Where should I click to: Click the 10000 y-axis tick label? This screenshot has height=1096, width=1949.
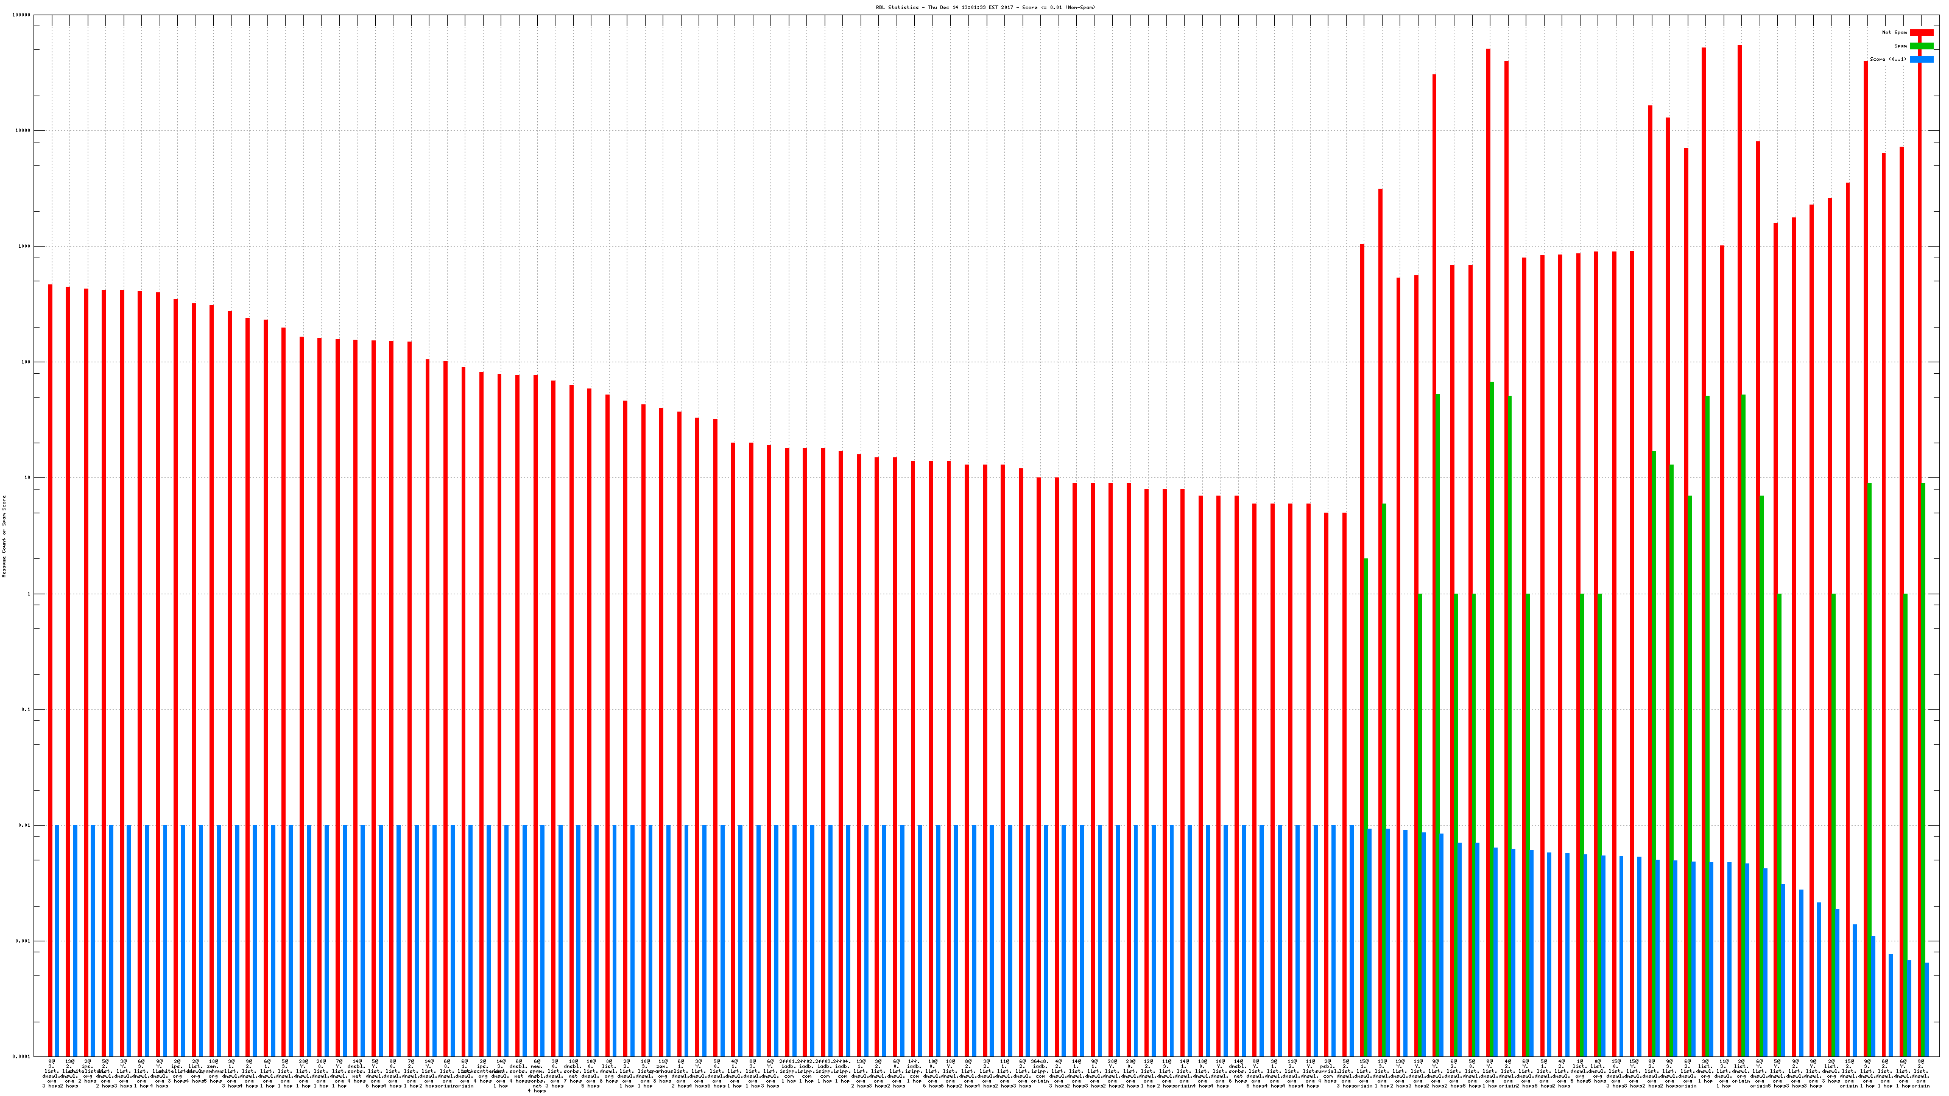pyautogui.click(x=24, y=131)
